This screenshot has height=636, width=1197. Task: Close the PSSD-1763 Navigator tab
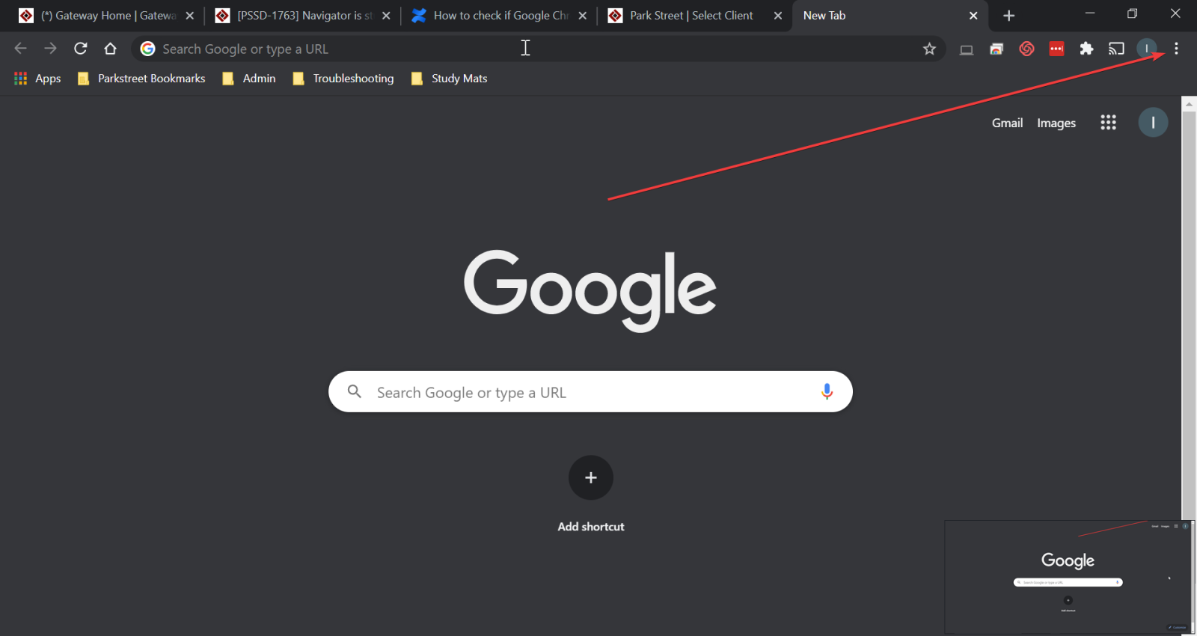pyautogui.click(x=386, y=16)
